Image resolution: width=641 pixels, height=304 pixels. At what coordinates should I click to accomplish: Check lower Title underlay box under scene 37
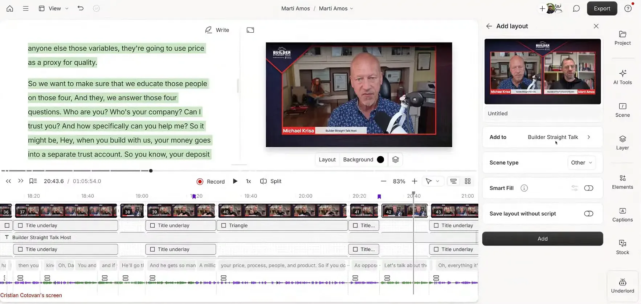pos(20,249)
